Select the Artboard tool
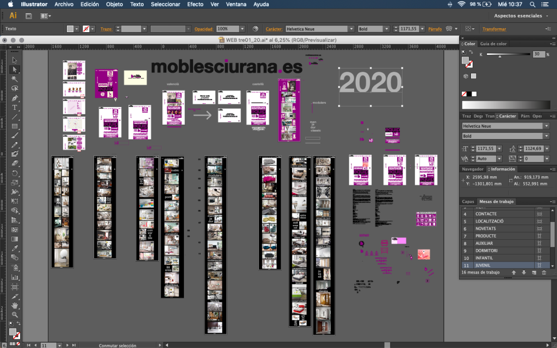The width and height of the screenshot is (557, 348). pos(15,287)
